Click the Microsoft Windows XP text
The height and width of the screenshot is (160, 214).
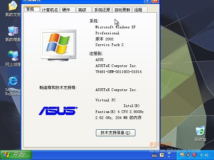click(x=115, y=27)
